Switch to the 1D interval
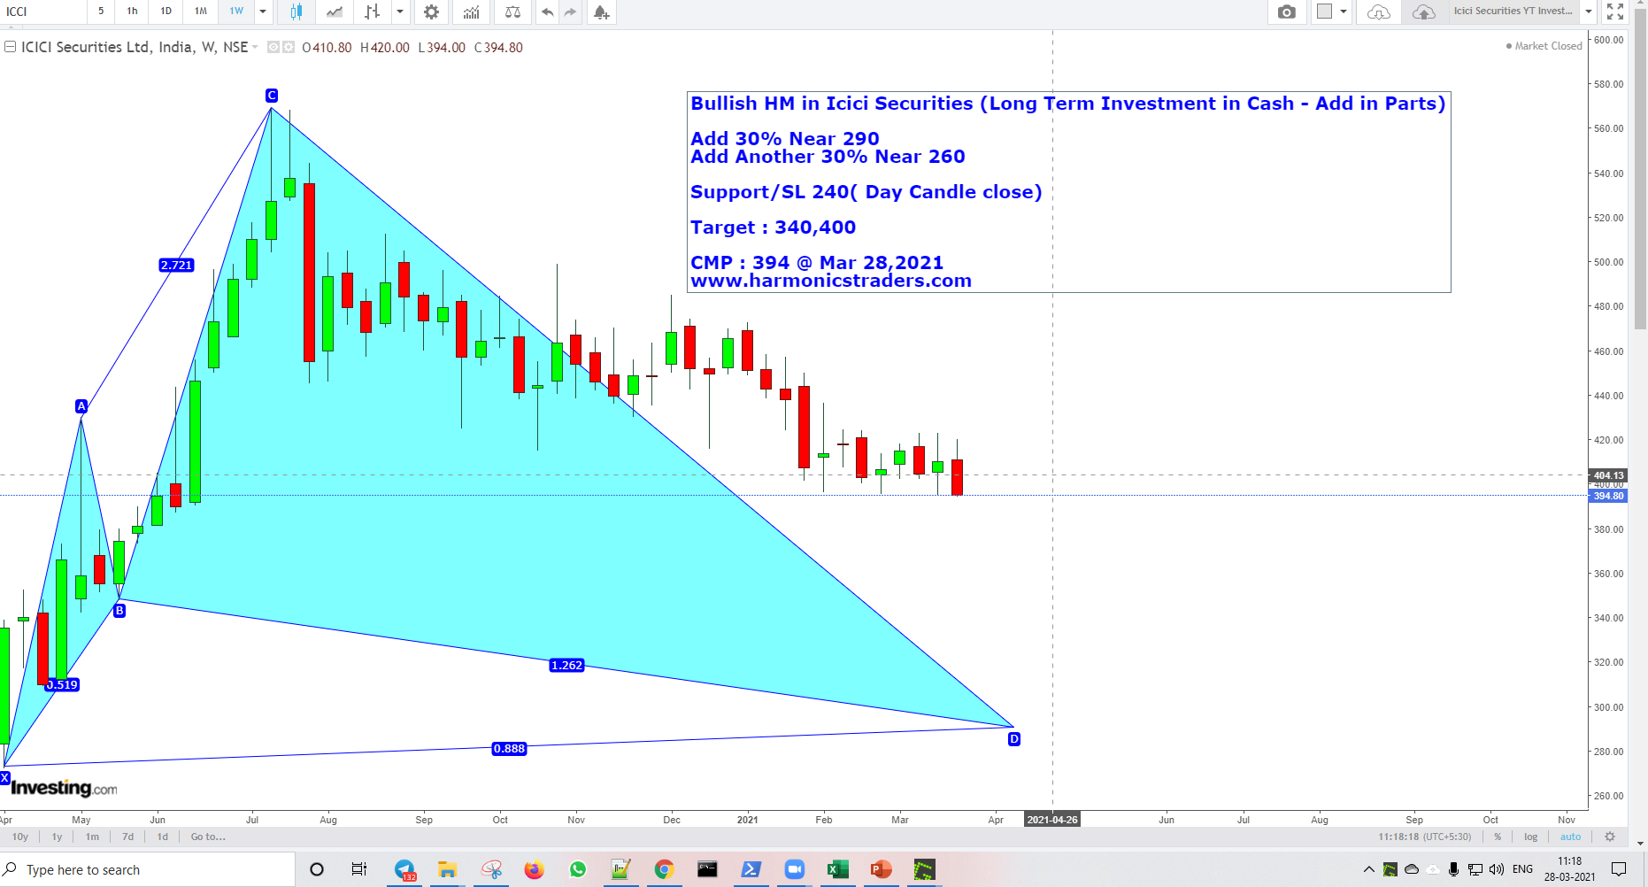This screenshot has width=1648, height=887. [x=165, y=12]
